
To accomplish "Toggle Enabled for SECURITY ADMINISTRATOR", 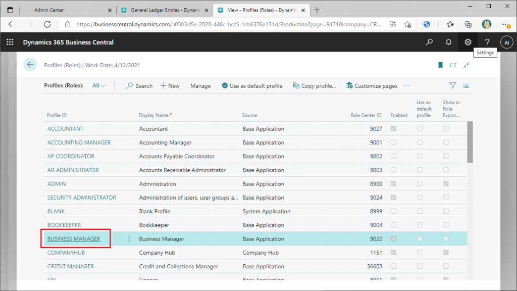I will [x=393, y=198].
